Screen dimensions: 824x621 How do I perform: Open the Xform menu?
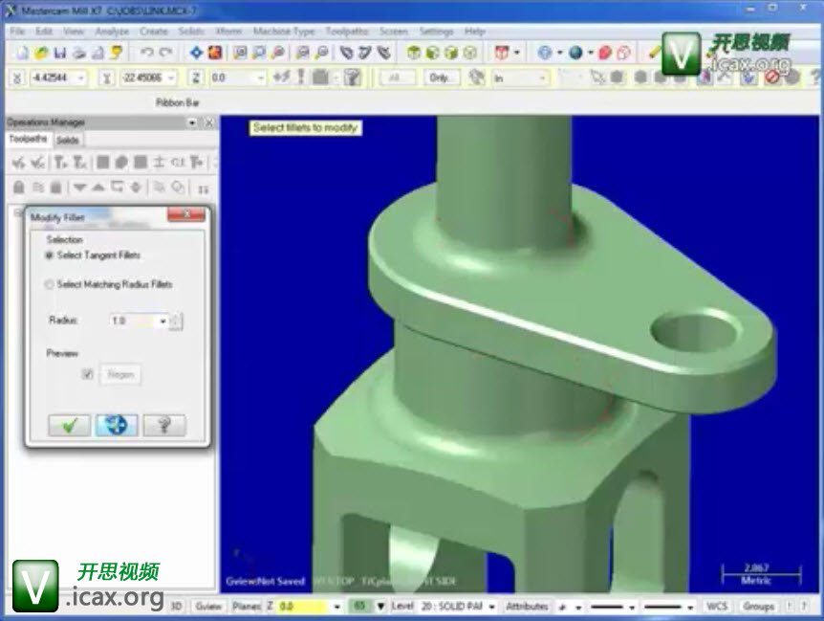(228, 32)
